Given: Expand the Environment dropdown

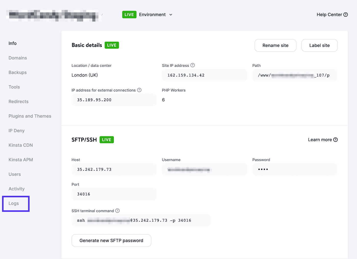Looking at the screenshot, I should coord(170,15).
